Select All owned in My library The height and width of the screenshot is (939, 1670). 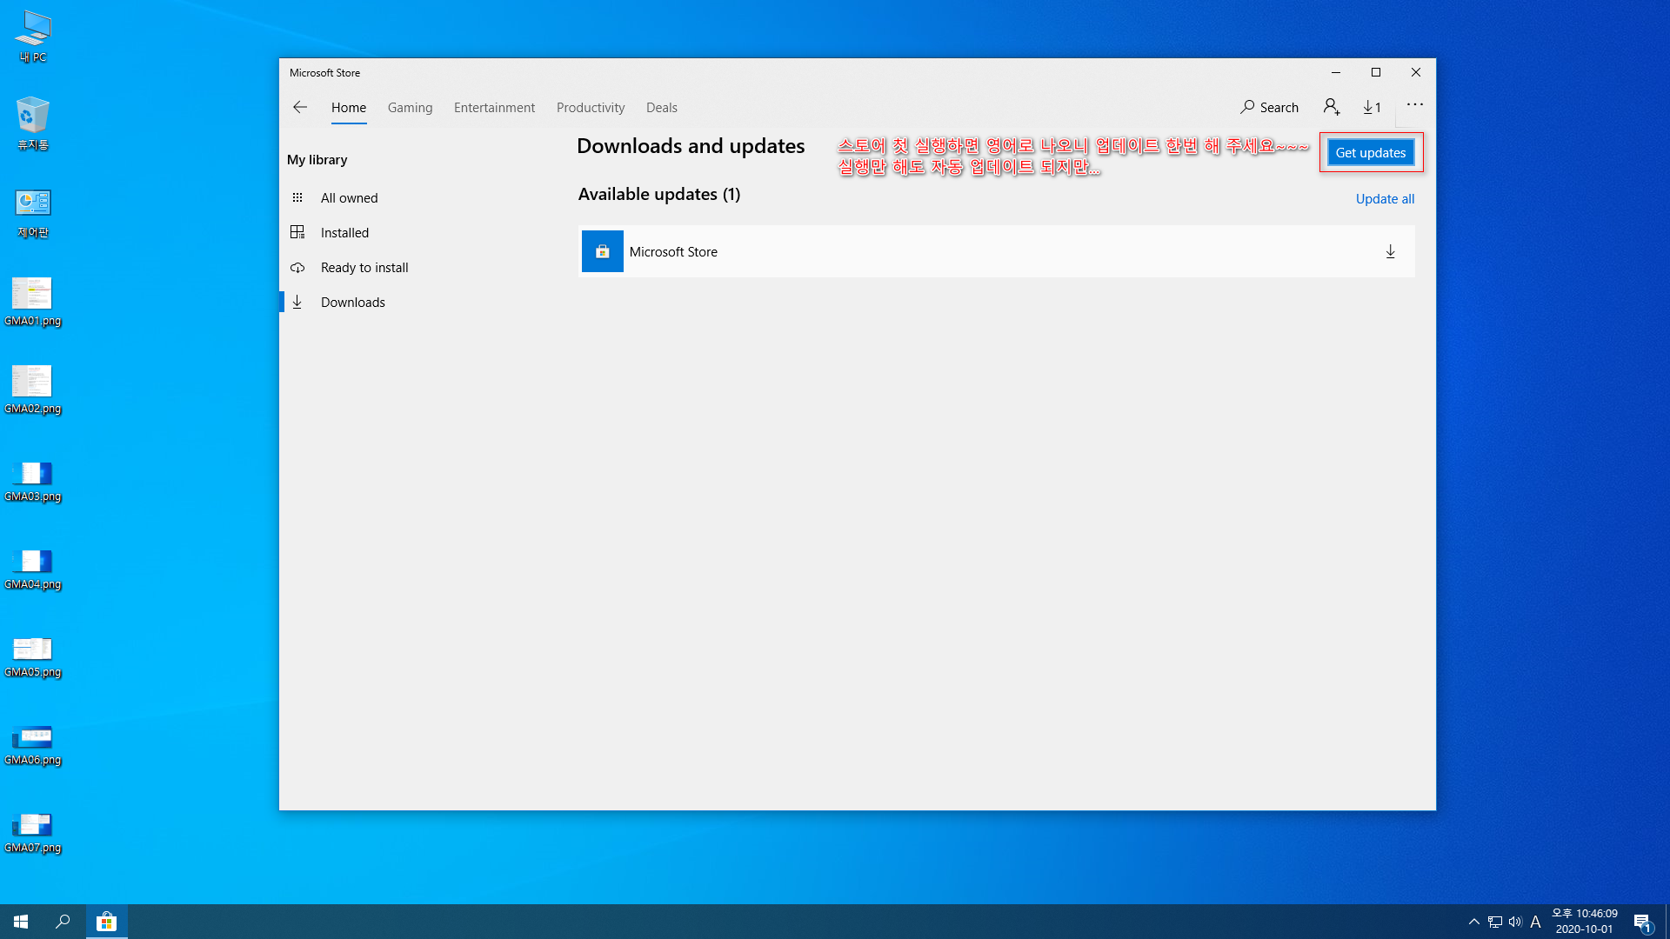[349, 198]
